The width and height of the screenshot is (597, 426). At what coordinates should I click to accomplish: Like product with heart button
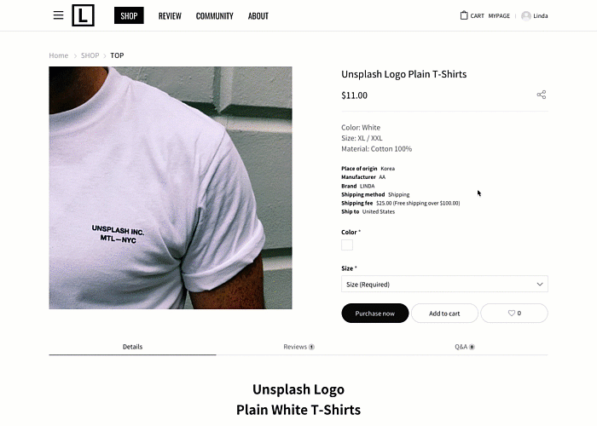coord(514,313)
